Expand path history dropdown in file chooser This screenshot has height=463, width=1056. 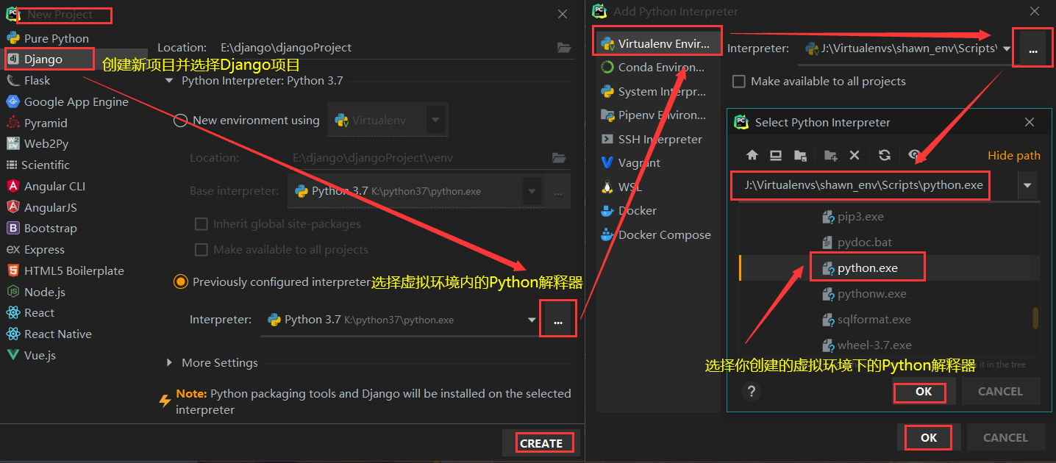pos(1027,185)
